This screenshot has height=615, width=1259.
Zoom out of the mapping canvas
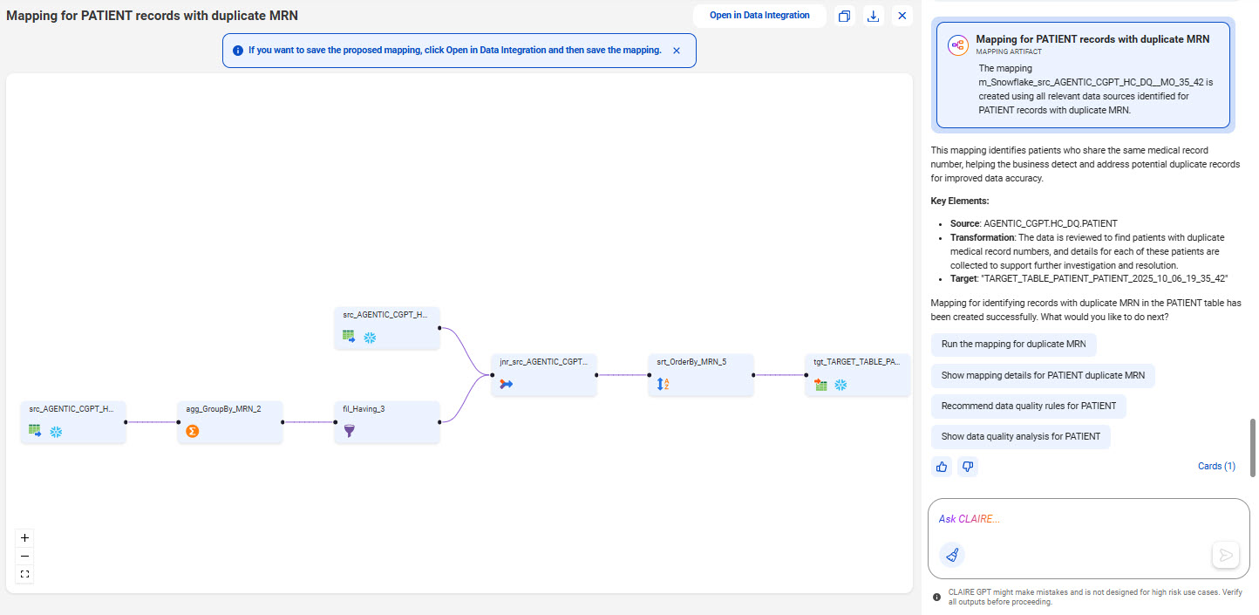pyautogui.click(x=24, y=556)
